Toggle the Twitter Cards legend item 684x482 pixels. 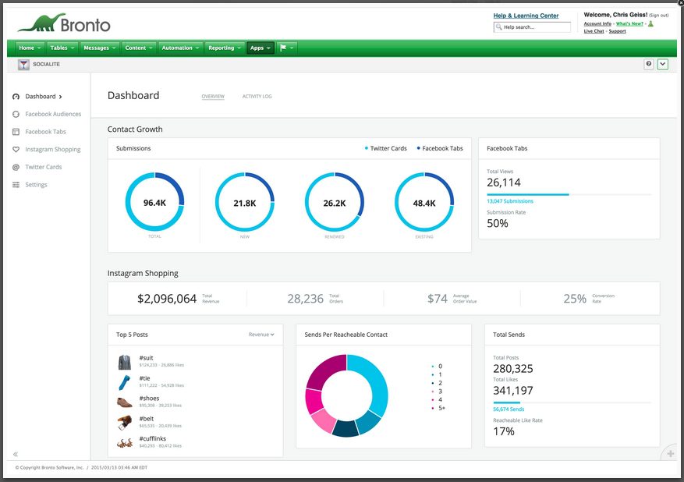(387, 148)
